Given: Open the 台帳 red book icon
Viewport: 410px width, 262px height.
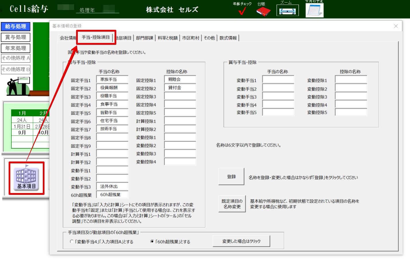Looking at the screenshot, I should (x=263, y=11).
